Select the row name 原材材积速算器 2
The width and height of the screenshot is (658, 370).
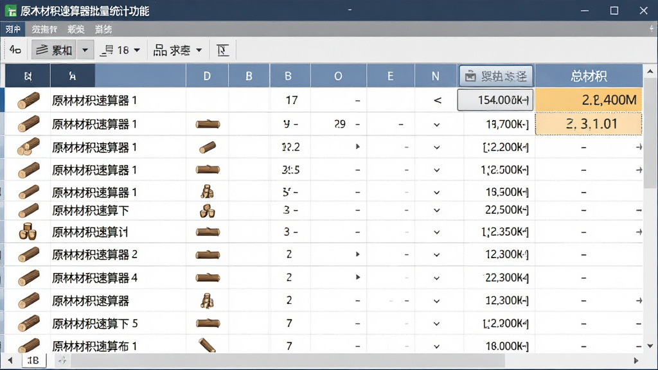coord(94,254)
